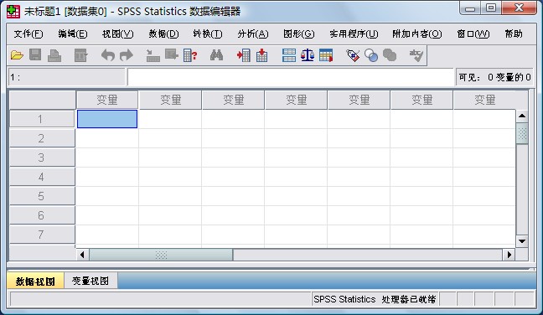Screen dimensions: 543x315
Task: Select the 数据视图 tab
Action: [x=35, y=281]
